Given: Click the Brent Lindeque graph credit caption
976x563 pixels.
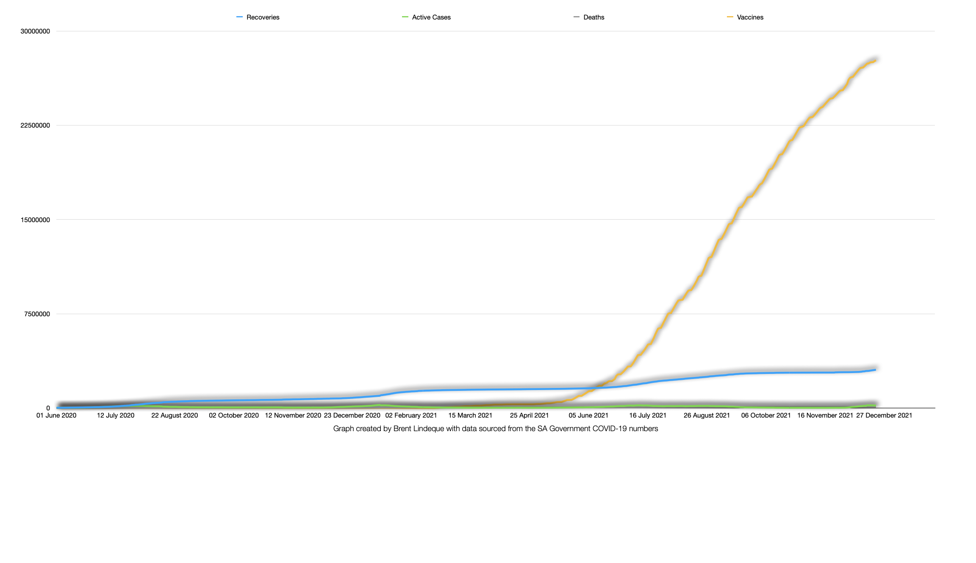Looking at the screenshot, I should click(x=496, y=429).
